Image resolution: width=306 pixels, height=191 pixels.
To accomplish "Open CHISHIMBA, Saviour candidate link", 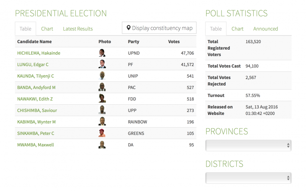I will click(37, 110).
